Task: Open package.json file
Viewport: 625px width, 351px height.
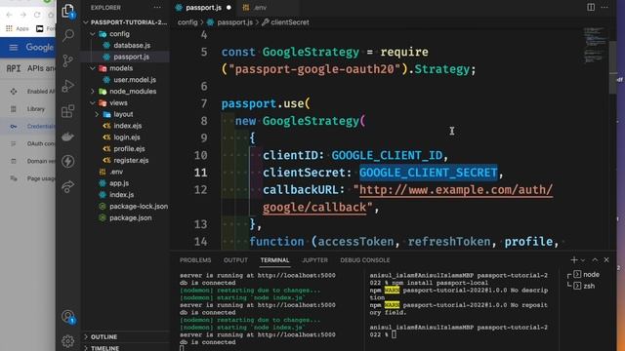Action: [x=126, y=217]
